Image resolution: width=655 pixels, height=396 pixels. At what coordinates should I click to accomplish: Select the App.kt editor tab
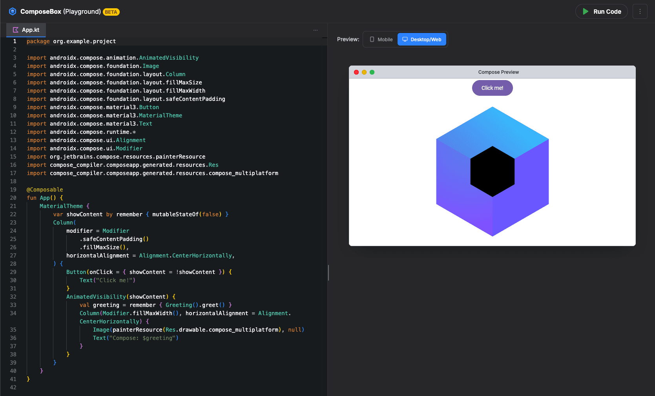coord(26,30)
